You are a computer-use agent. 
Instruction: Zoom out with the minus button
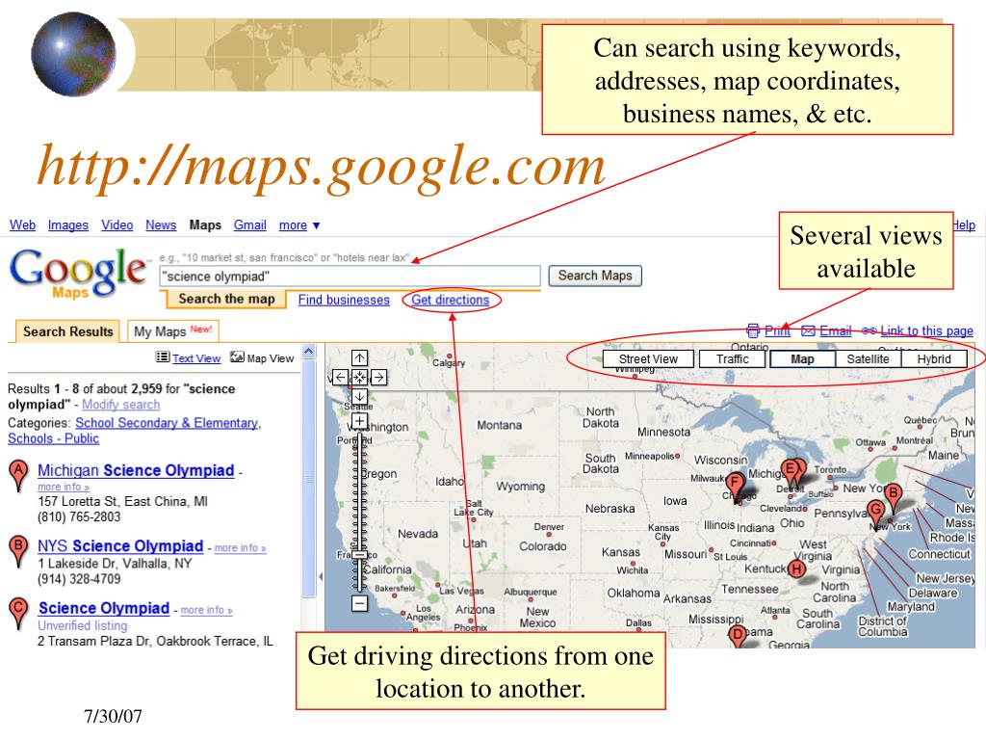pyautogui.click(x=359, y=603)
